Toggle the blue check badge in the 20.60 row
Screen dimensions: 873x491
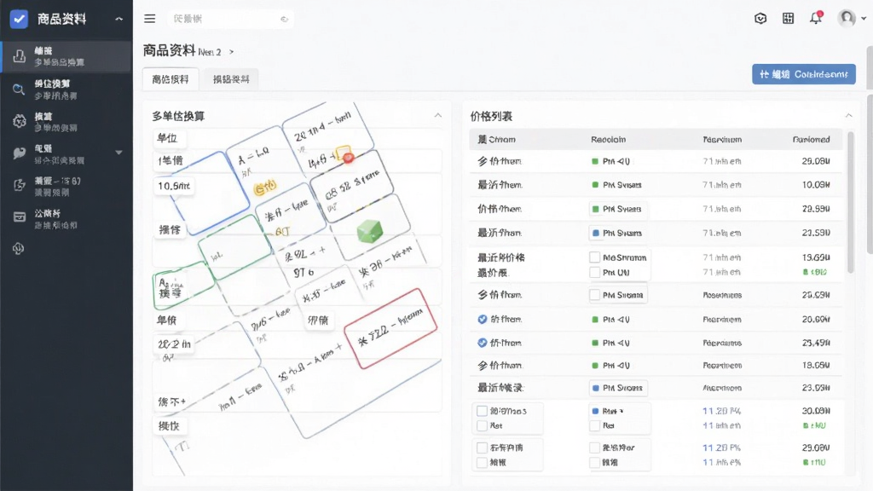point(483,320)
